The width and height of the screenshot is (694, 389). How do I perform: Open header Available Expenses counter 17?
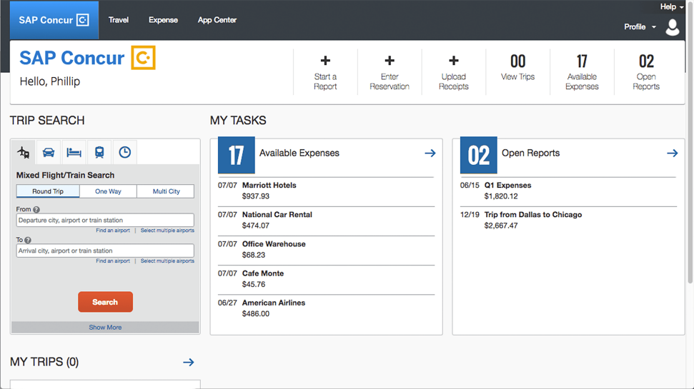[582, 72]
